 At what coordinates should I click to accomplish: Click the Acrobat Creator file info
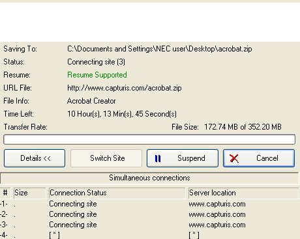click(91, 101)
